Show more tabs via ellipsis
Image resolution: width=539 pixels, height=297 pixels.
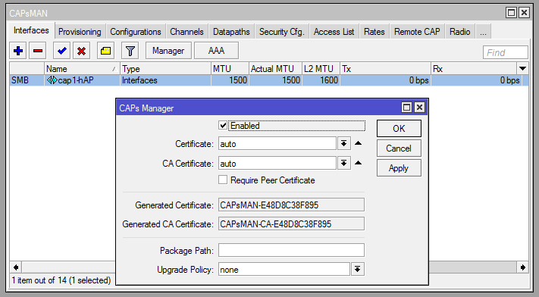[484, 32]
